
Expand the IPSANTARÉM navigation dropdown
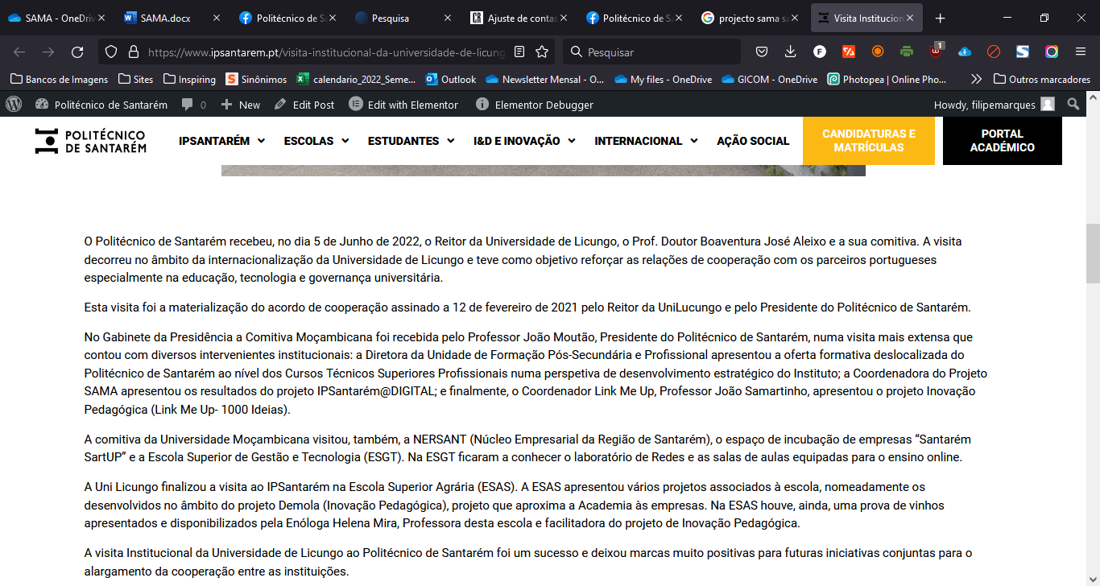point(221,141)
